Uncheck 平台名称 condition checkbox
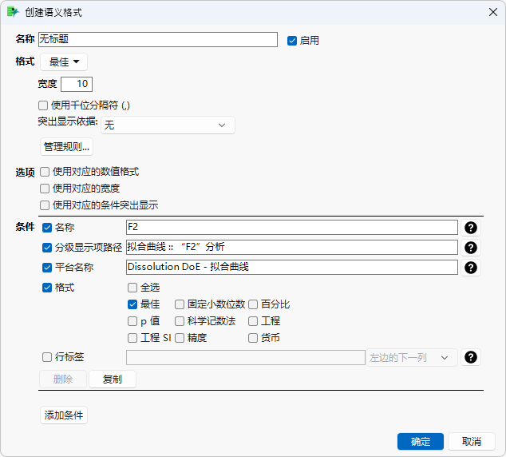 click(x=47, y=268)
